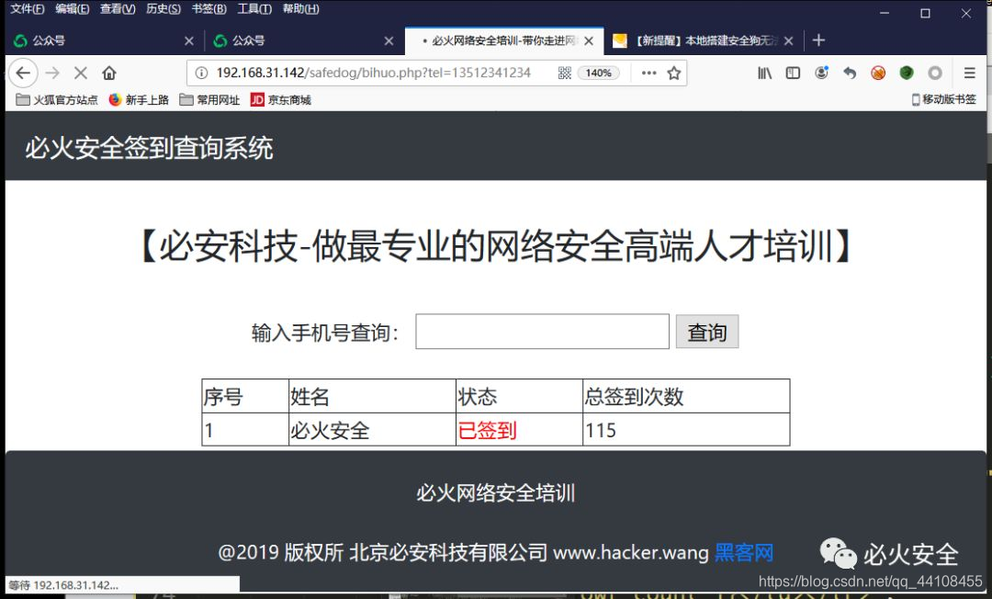Click the 姓名 column header
This screenshot has height=599, width=992.
(372, 397)
